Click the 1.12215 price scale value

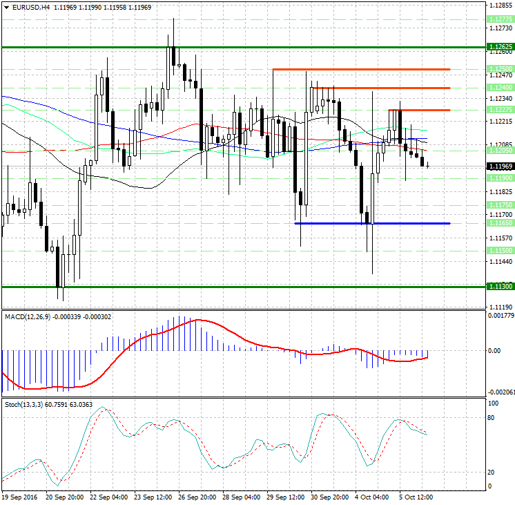click(x=501, y=122)
